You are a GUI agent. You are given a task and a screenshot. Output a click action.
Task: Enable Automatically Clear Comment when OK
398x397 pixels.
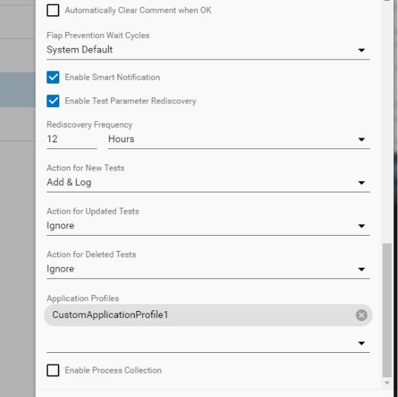(53, 10)
